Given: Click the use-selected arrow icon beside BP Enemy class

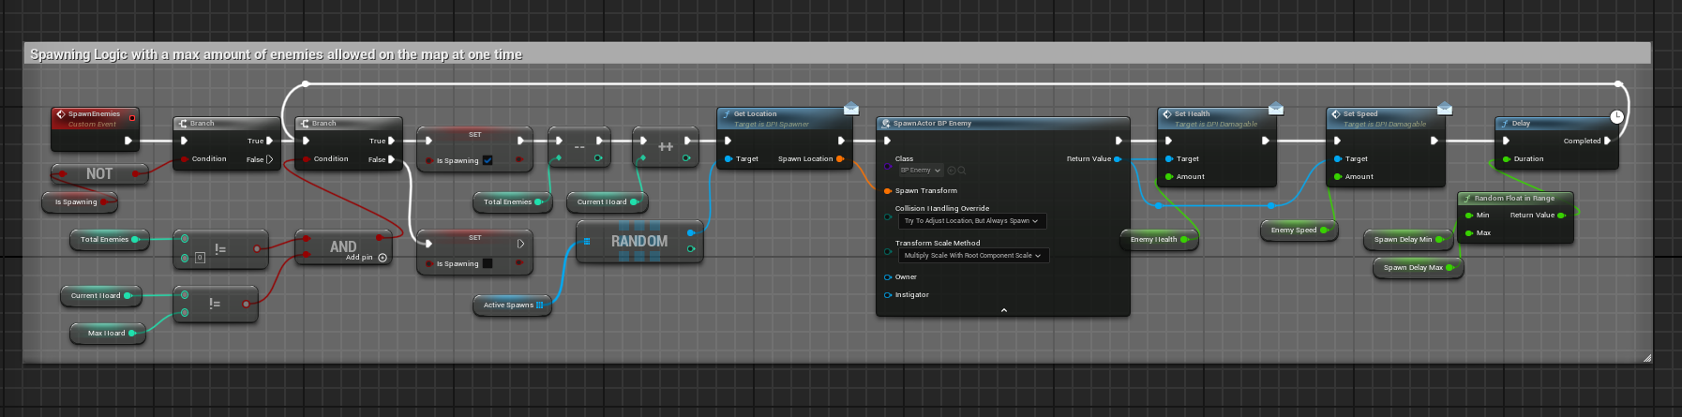Looking at the screenshot, I should (x=952, y=171).
